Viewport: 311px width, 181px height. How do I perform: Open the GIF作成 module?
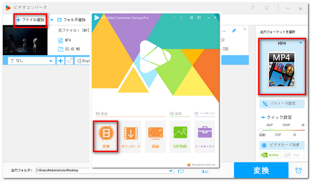tap(180, 137)
